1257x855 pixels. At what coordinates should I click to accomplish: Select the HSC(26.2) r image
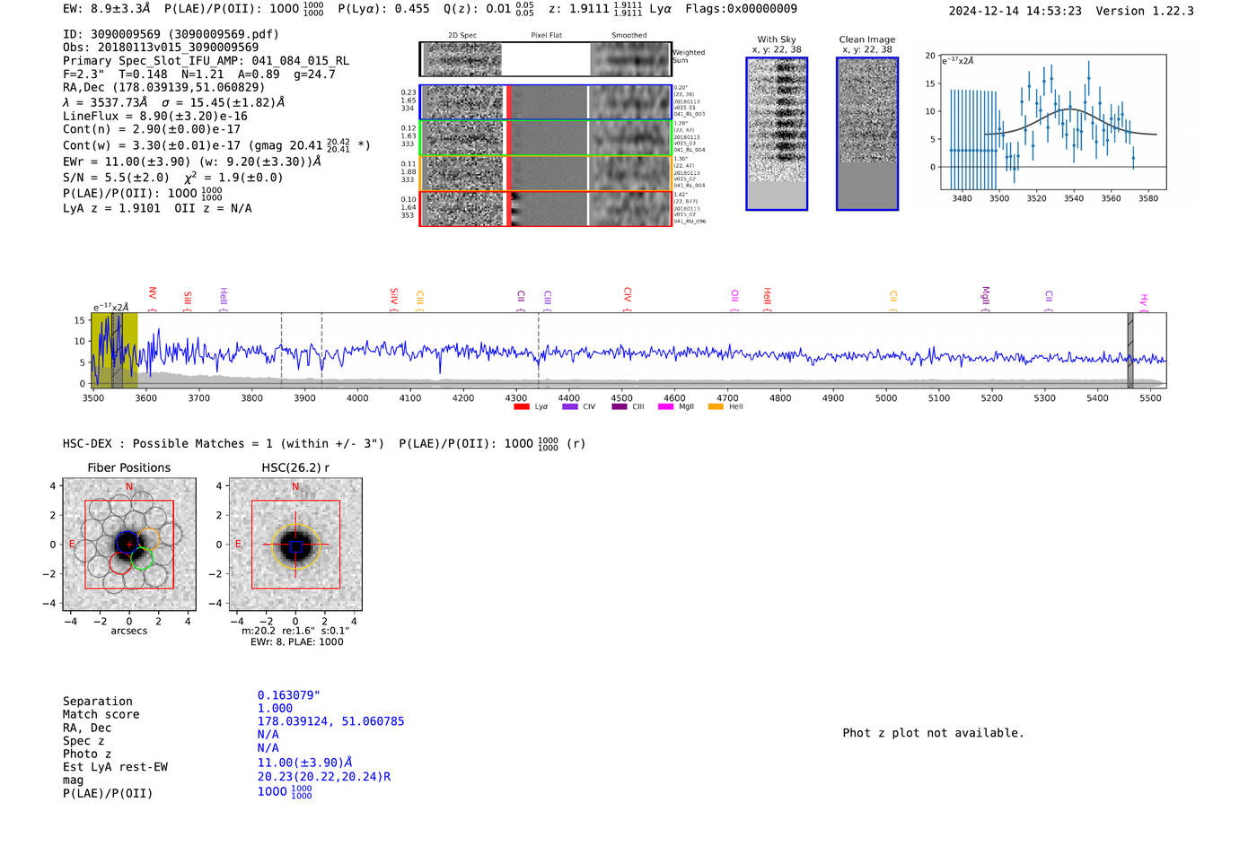pyautogui.click(x=295, y=545)
